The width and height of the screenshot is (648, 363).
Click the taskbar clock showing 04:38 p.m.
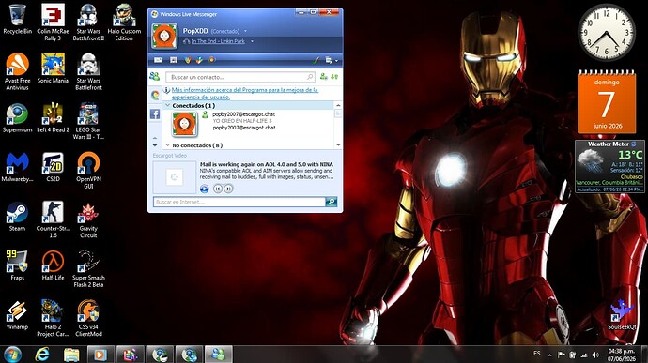pos(622,355)
